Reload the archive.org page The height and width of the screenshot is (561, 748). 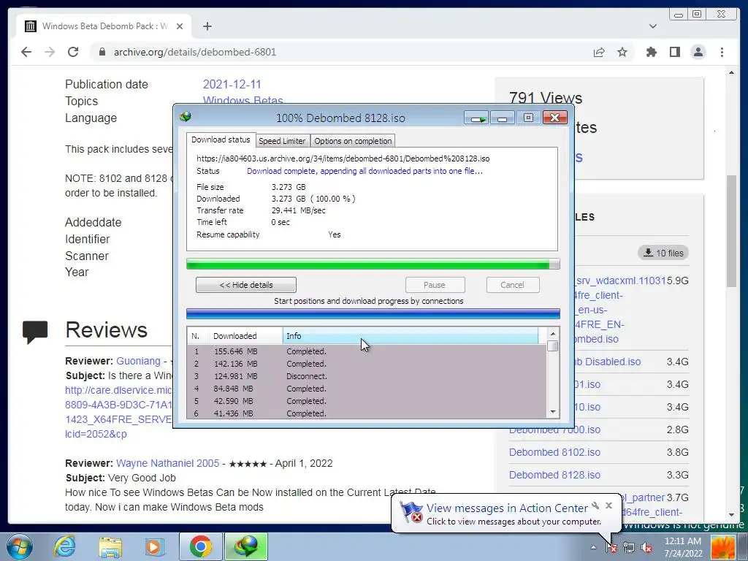pos(73,52)
